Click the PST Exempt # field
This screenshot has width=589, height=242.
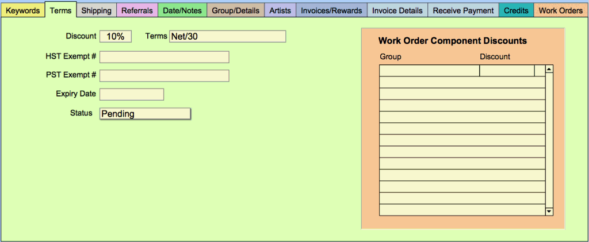click(164, 76)
